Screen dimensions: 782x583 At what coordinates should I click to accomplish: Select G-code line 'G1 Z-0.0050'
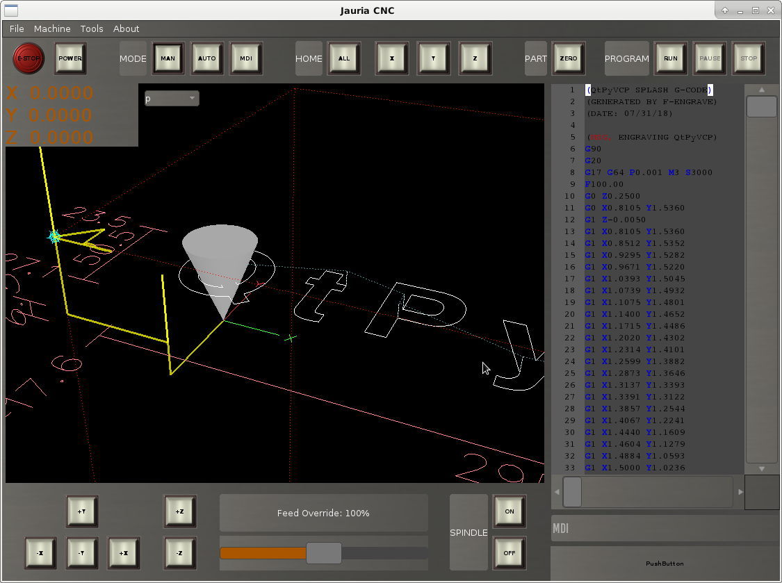tap(615, 220)
